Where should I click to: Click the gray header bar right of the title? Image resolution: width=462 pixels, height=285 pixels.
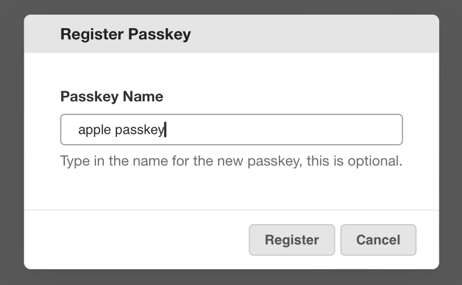[x=316, y=34]
